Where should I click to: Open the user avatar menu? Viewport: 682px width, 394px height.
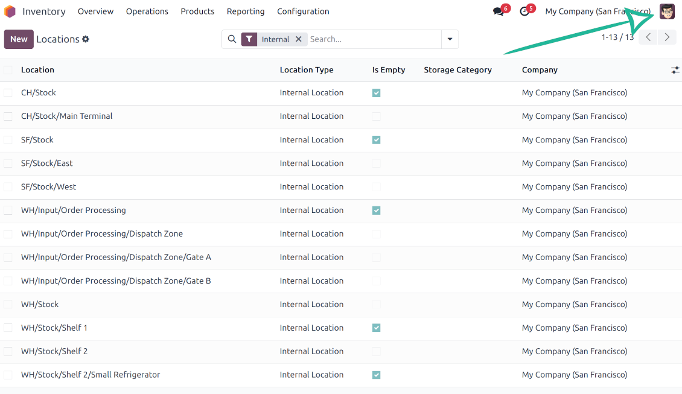[667, 11]
